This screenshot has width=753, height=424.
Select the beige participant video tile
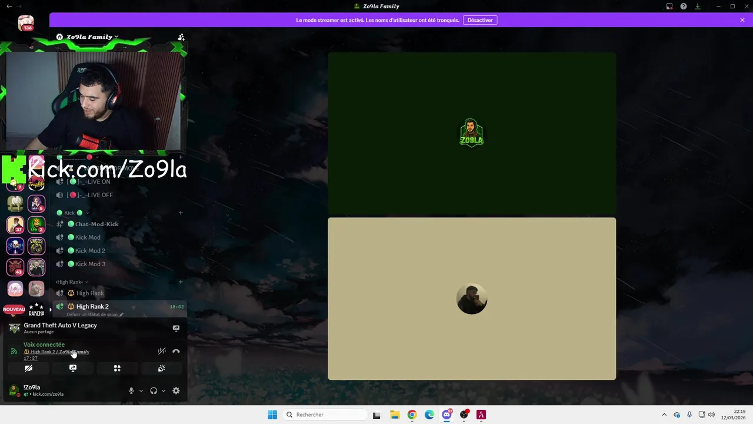472,299
